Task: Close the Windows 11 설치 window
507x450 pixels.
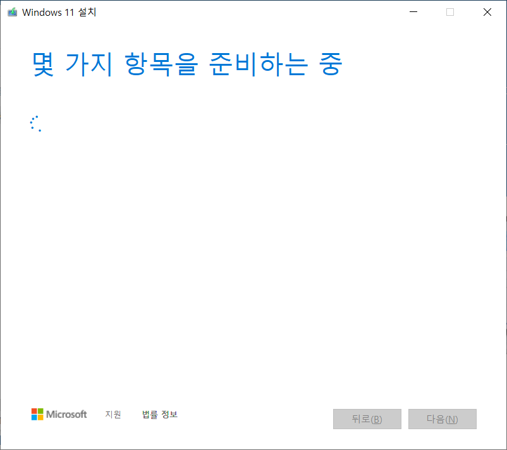Action: click(x=487, y=12)
